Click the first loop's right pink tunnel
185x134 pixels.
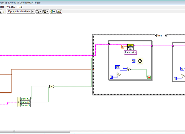pyautogui.click(x=151, y=46)
